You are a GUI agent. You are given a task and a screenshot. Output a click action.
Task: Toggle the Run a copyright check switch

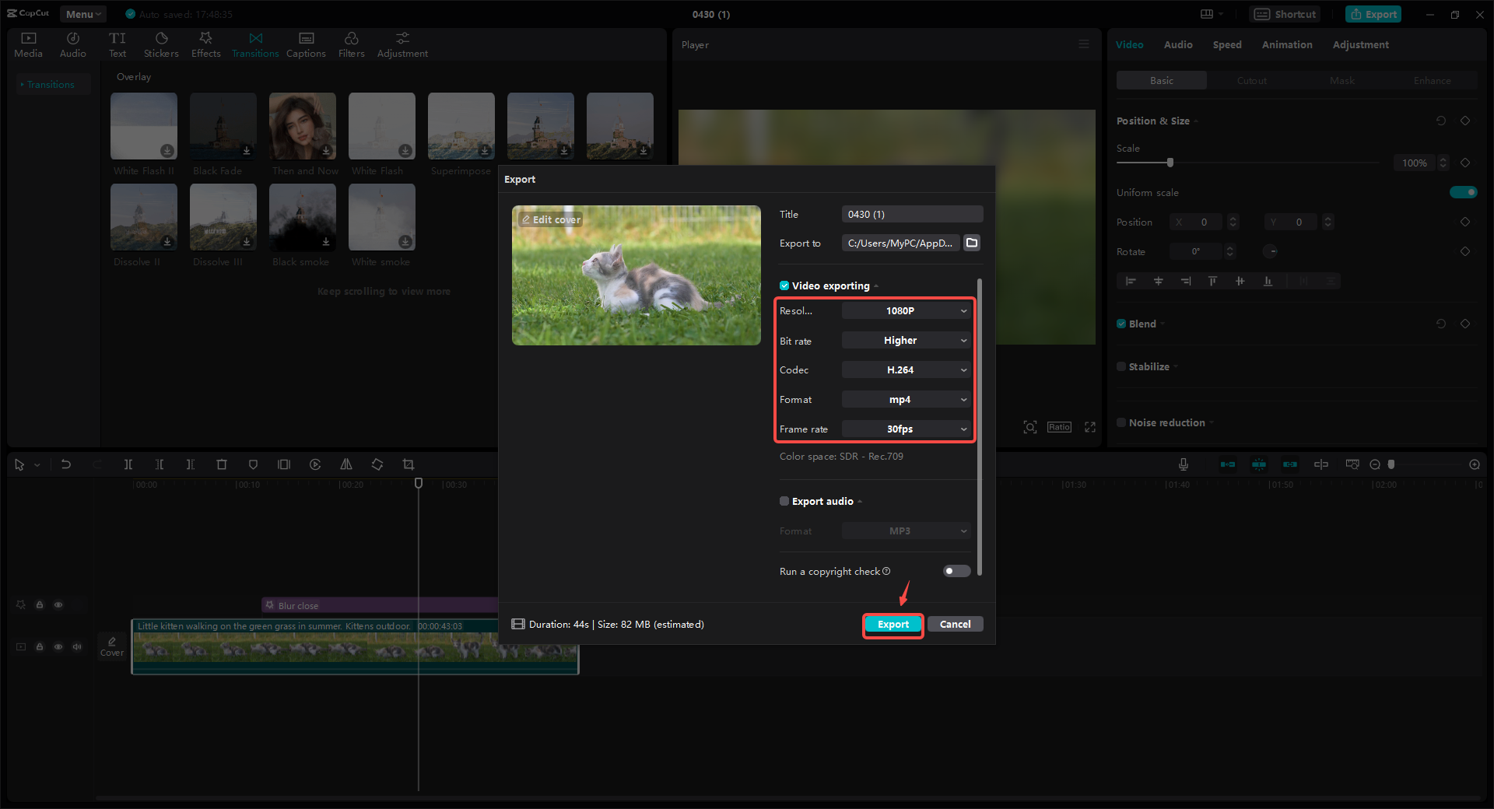click(x=956, y=571)
